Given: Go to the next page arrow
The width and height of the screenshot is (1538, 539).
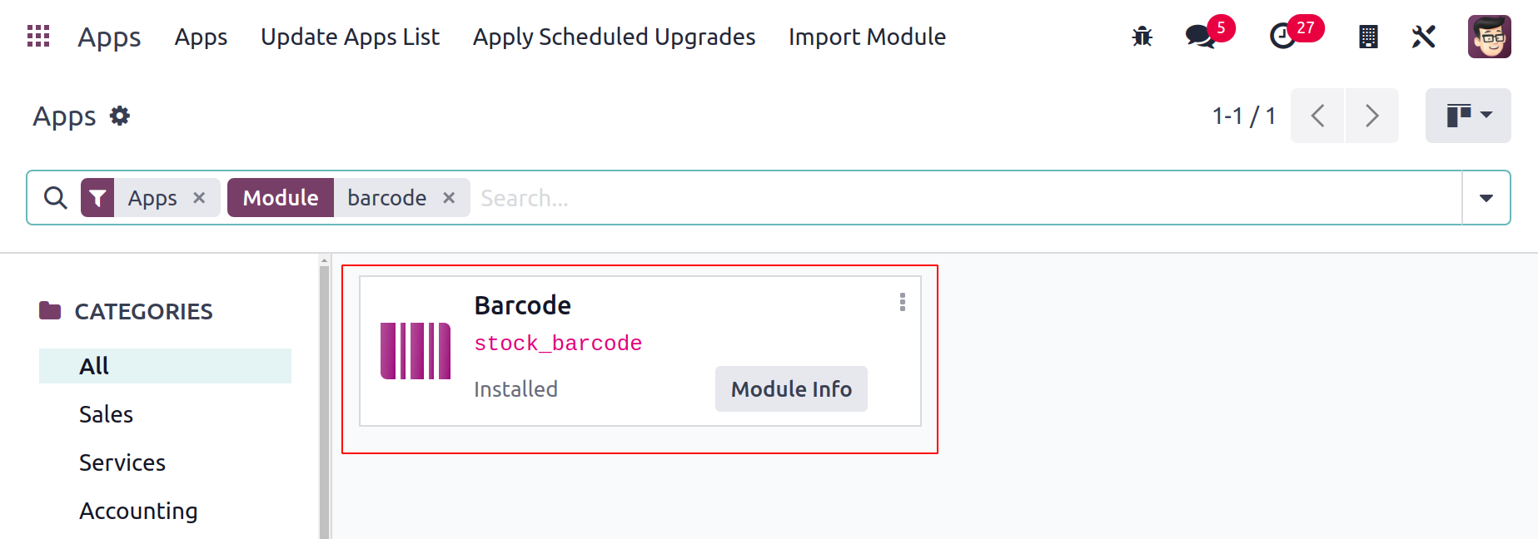Looking at the screenshot, I should pyautogui.click(x=1371, y=116).
